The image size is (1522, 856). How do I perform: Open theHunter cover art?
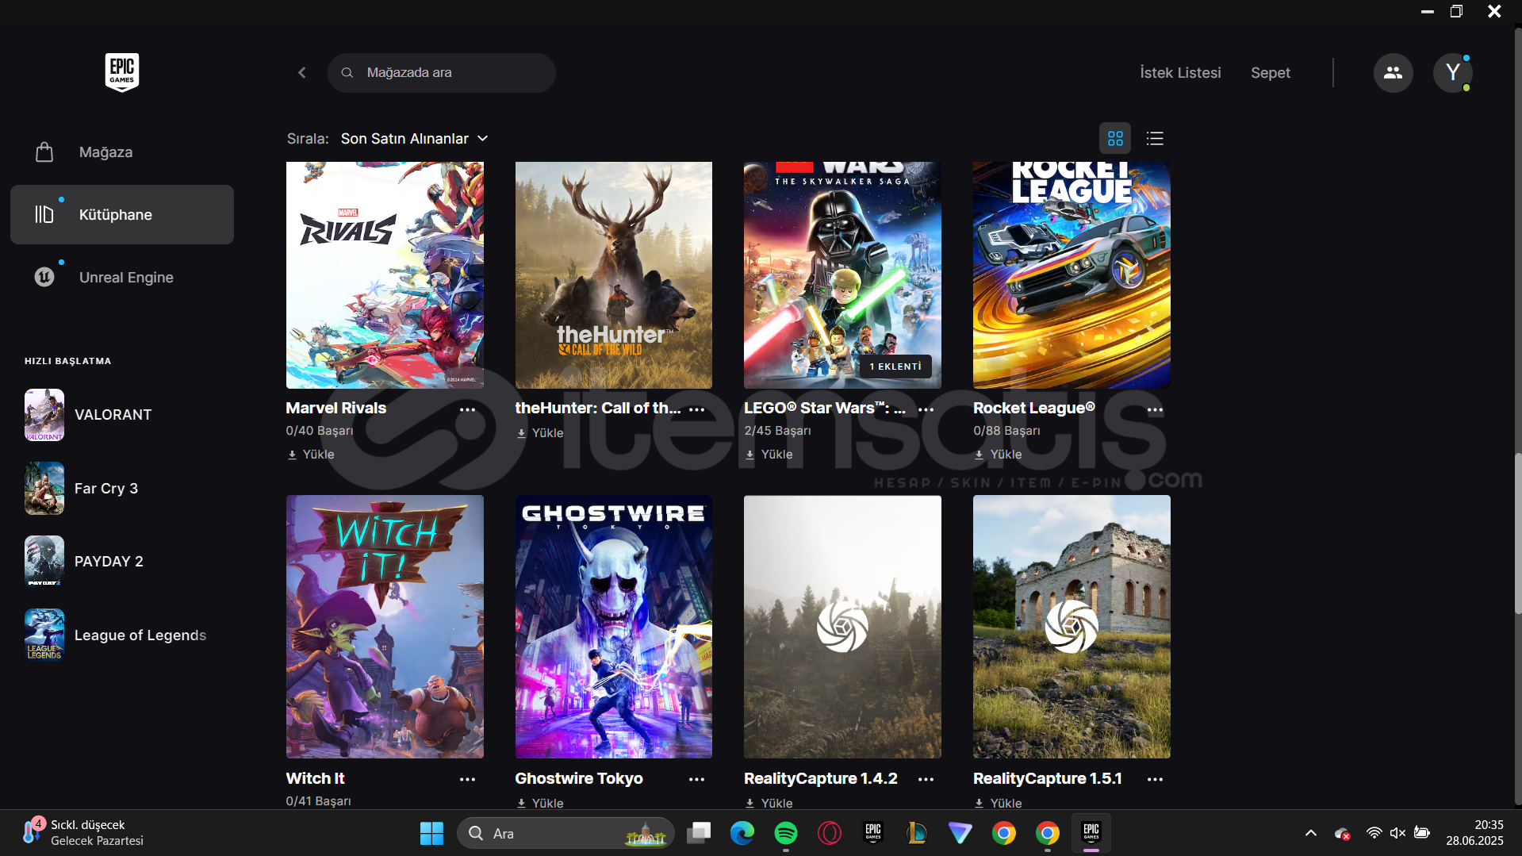(x=614, y=275)
